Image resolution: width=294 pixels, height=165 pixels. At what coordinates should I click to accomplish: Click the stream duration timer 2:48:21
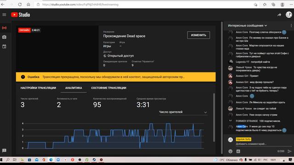(x=36, y=30)
